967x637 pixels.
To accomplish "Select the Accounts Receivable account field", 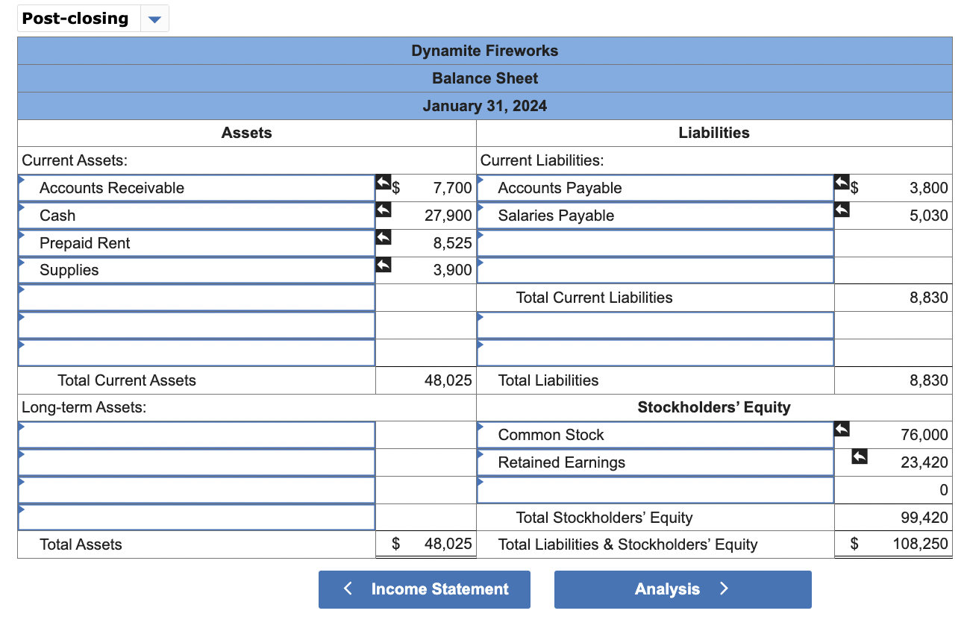I will pos(197,188).
